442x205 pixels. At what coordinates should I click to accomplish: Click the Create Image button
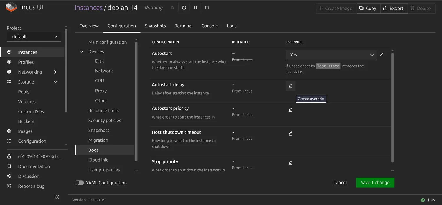click(x=336, y=8)
